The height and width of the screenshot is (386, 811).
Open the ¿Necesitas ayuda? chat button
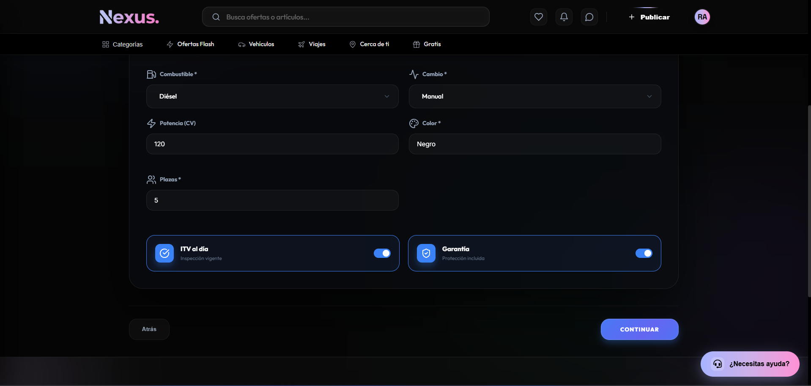tap(750, 364)
